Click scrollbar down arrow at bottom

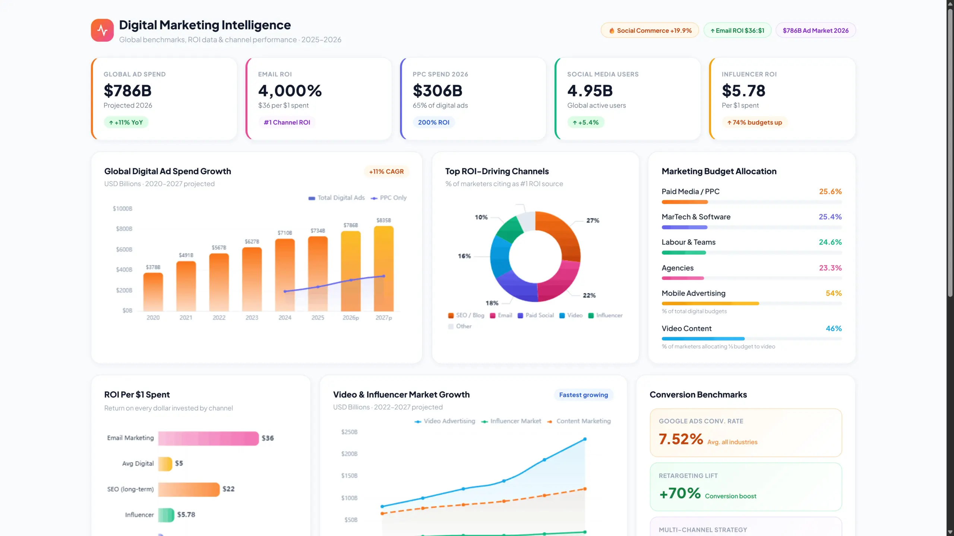coord(950,532)
